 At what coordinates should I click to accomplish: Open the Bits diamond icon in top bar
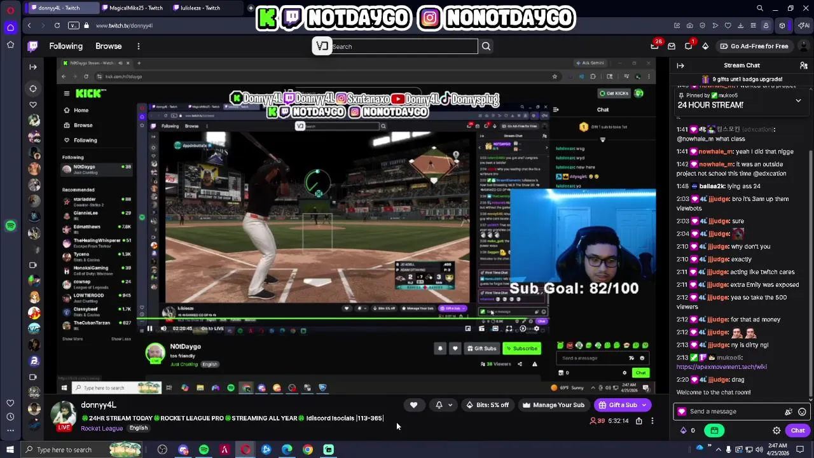coord(705,46)
